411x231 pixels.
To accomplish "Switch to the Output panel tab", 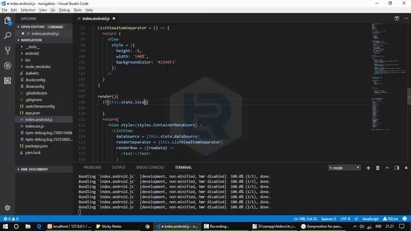I will (x=118, y=167).
